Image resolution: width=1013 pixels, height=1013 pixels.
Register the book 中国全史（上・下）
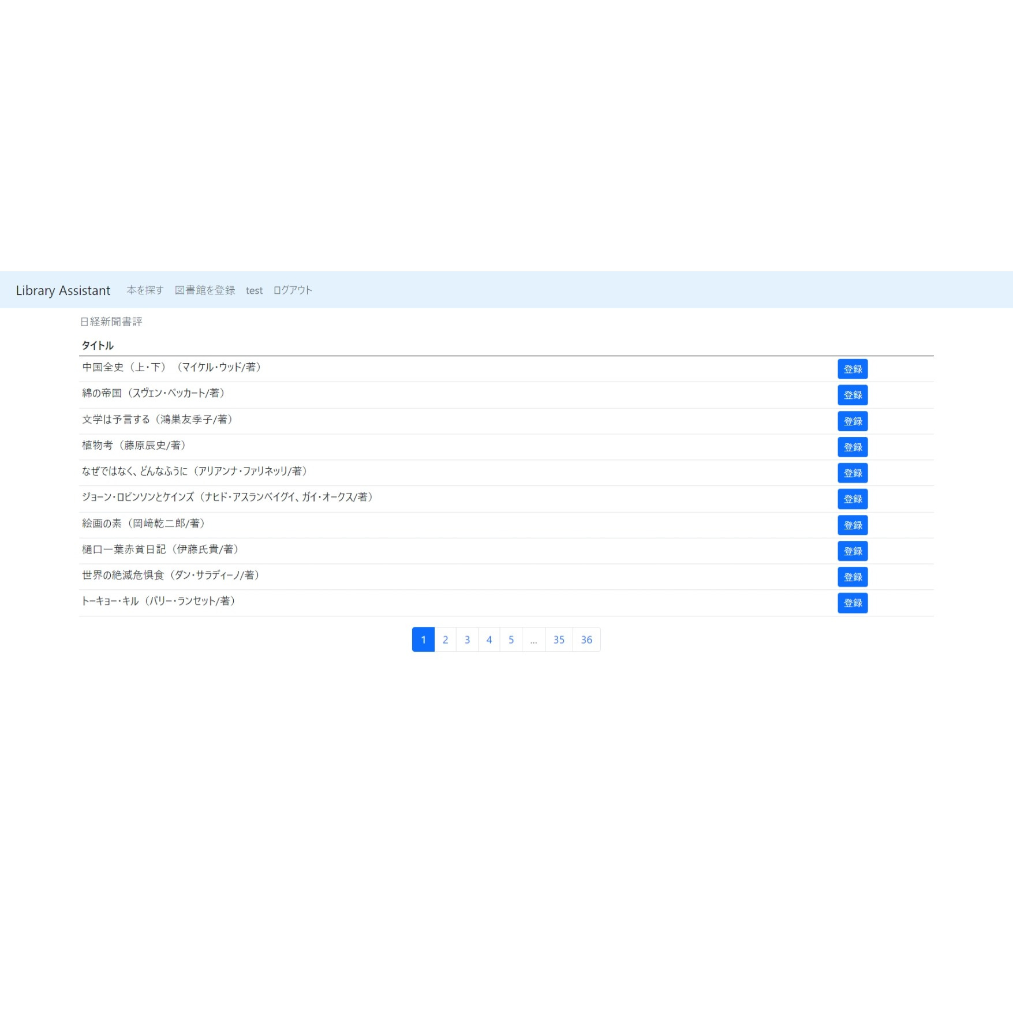coord(852,369)
